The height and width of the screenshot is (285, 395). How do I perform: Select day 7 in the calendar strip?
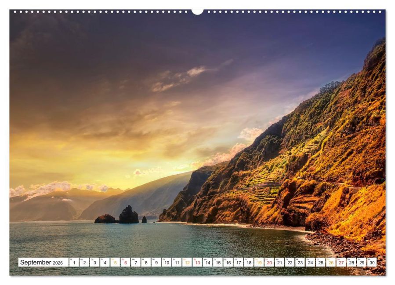point(136,262)
